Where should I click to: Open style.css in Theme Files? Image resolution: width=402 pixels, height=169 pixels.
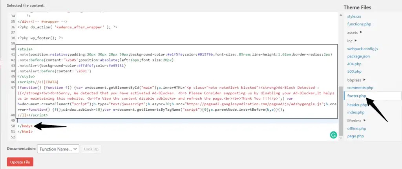coord(354,16)
